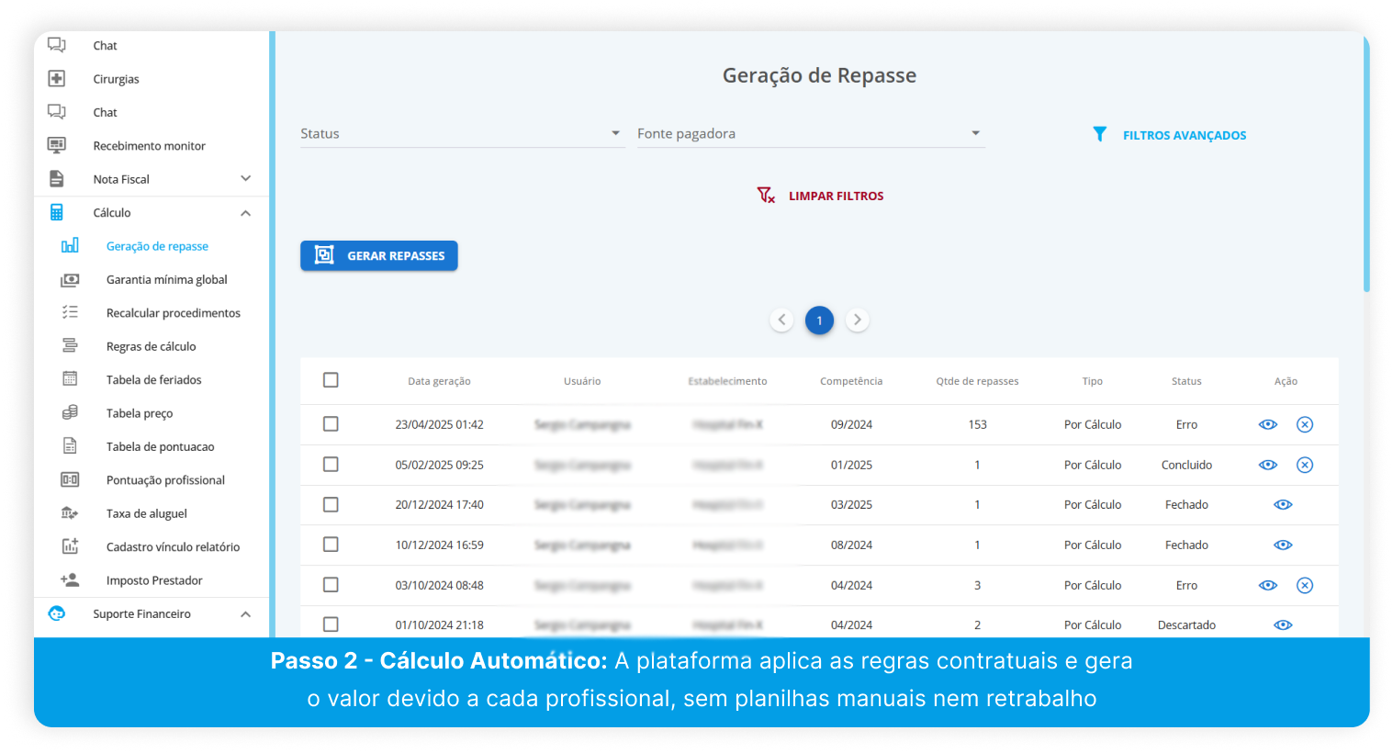Open the Status filter dropdown
Screen dimensions: 1393x753
pos(462,134)
